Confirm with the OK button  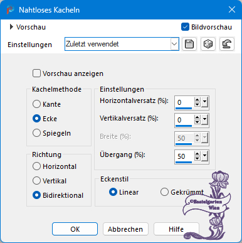[x=75, y=229]
